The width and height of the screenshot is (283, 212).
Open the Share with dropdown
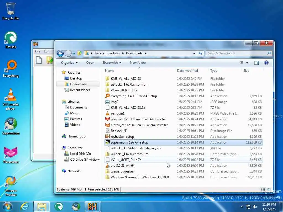(112, 63)
